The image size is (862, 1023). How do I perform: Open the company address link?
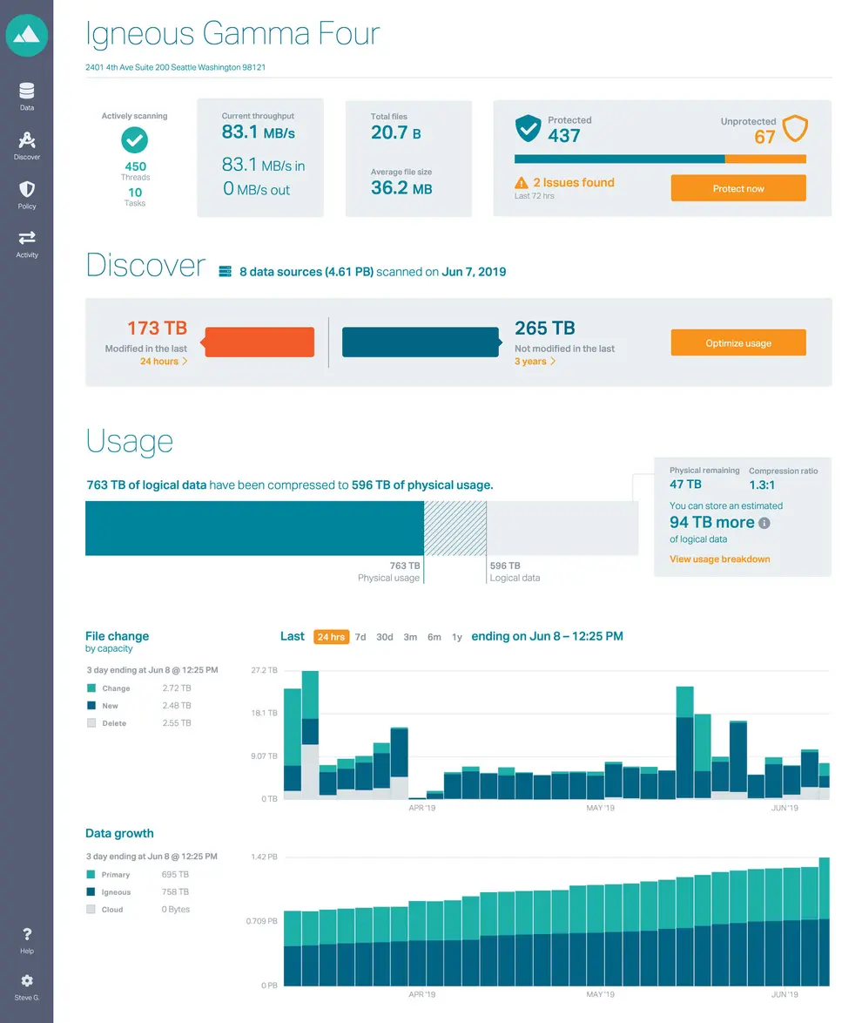coord(175,67)
